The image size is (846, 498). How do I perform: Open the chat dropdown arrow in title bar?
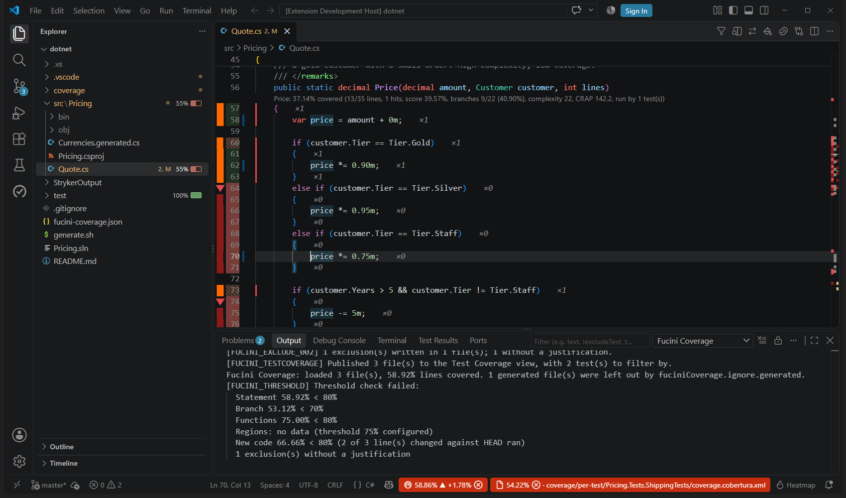[591, 10]
